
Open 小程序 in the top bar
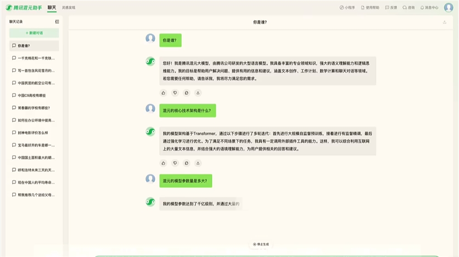click(x=347, y=8)
